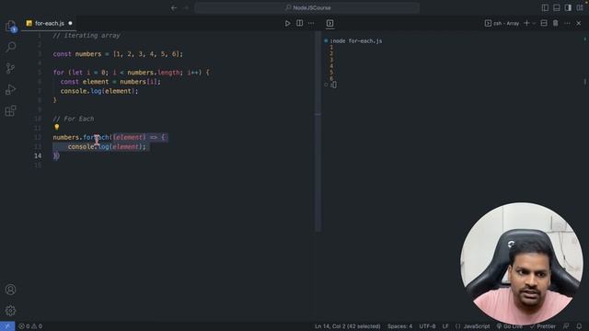589x331 pixels.
Task: Open the remote window status icon
Action: [x=7, y=326]
